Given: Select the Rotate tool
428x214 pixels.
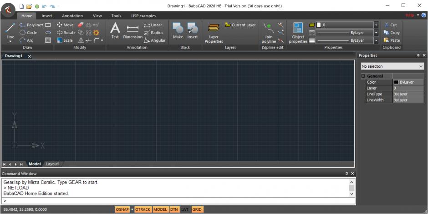Looking at the screenshot, I should click(x=66, y=32).
